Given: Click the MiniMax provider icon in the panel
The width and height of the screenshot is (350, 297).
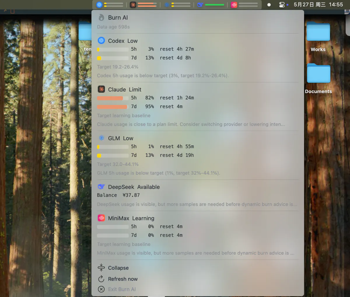Looking at the screenshot, I should point(101,218).
